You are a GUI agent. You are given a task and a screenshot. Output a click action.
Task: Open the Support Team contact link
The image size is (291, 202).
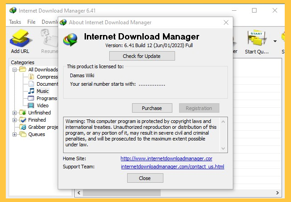173,167
